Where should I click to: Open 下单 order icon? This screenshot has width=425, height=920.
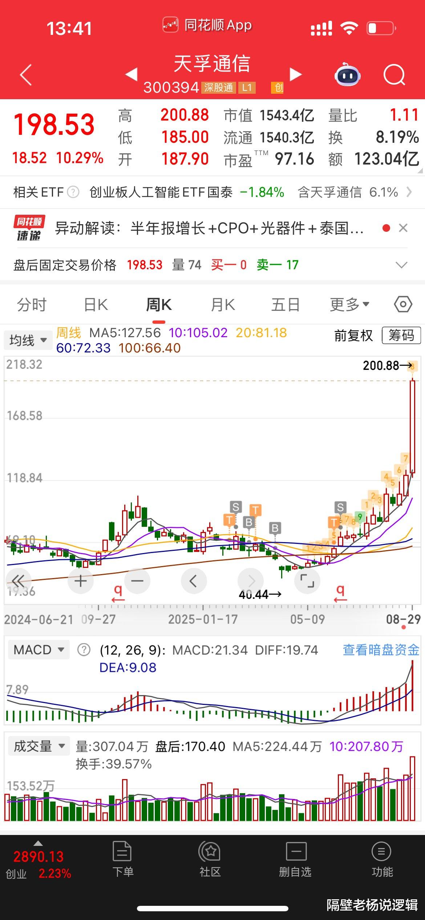click(122, 860)
